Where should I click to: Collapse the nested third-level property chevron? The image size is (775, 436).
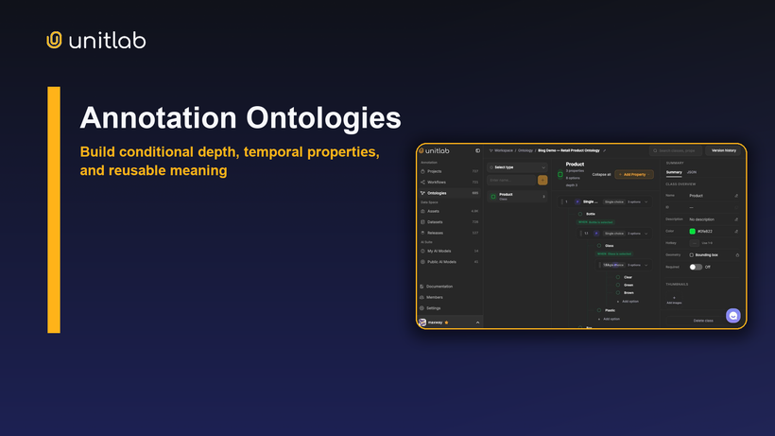pos(646,265)
